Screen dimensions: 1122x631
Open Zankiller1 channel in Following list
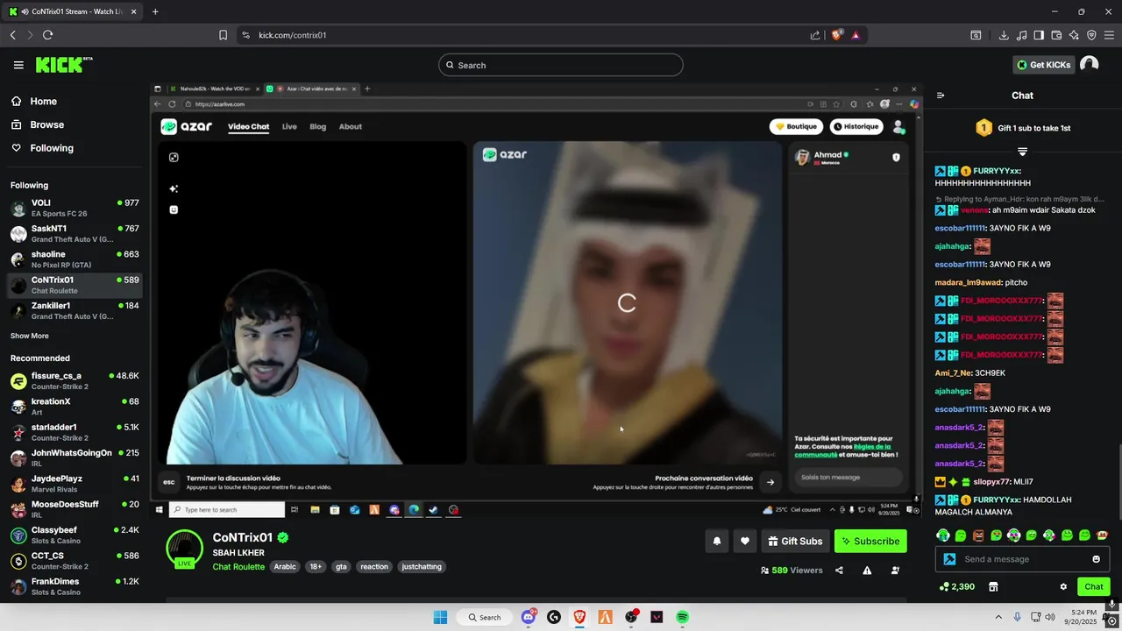pos(74,311)
